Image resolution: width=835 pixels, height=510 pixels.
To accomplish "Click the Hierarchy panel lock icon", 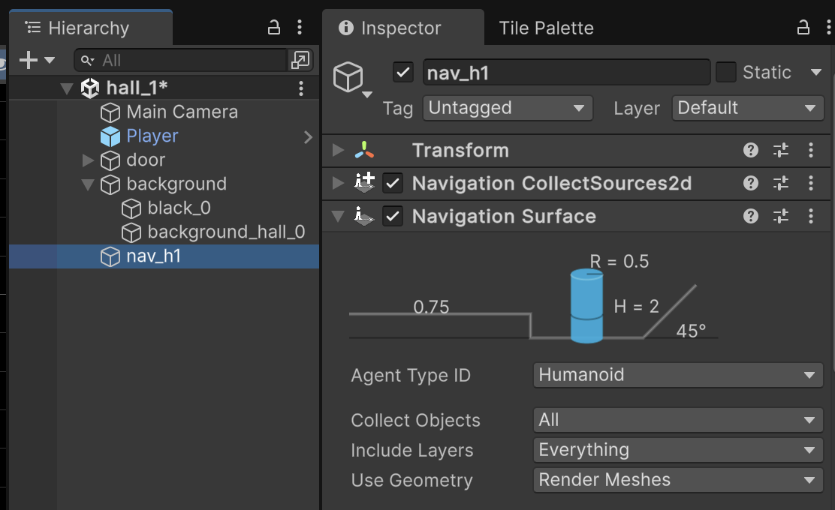I will point(274,28).
